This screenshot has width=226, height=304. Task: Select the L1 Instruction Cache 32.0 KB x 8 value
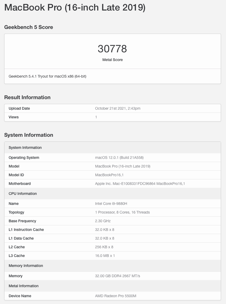click(x=105, y=230)
